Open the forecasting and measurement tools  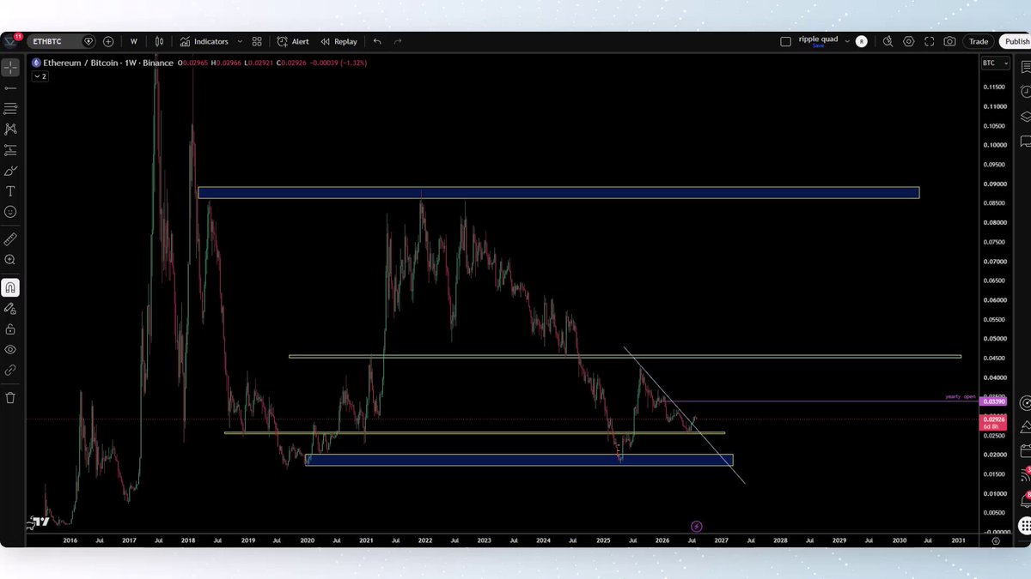pyautogui.click(x=10, y=149)
